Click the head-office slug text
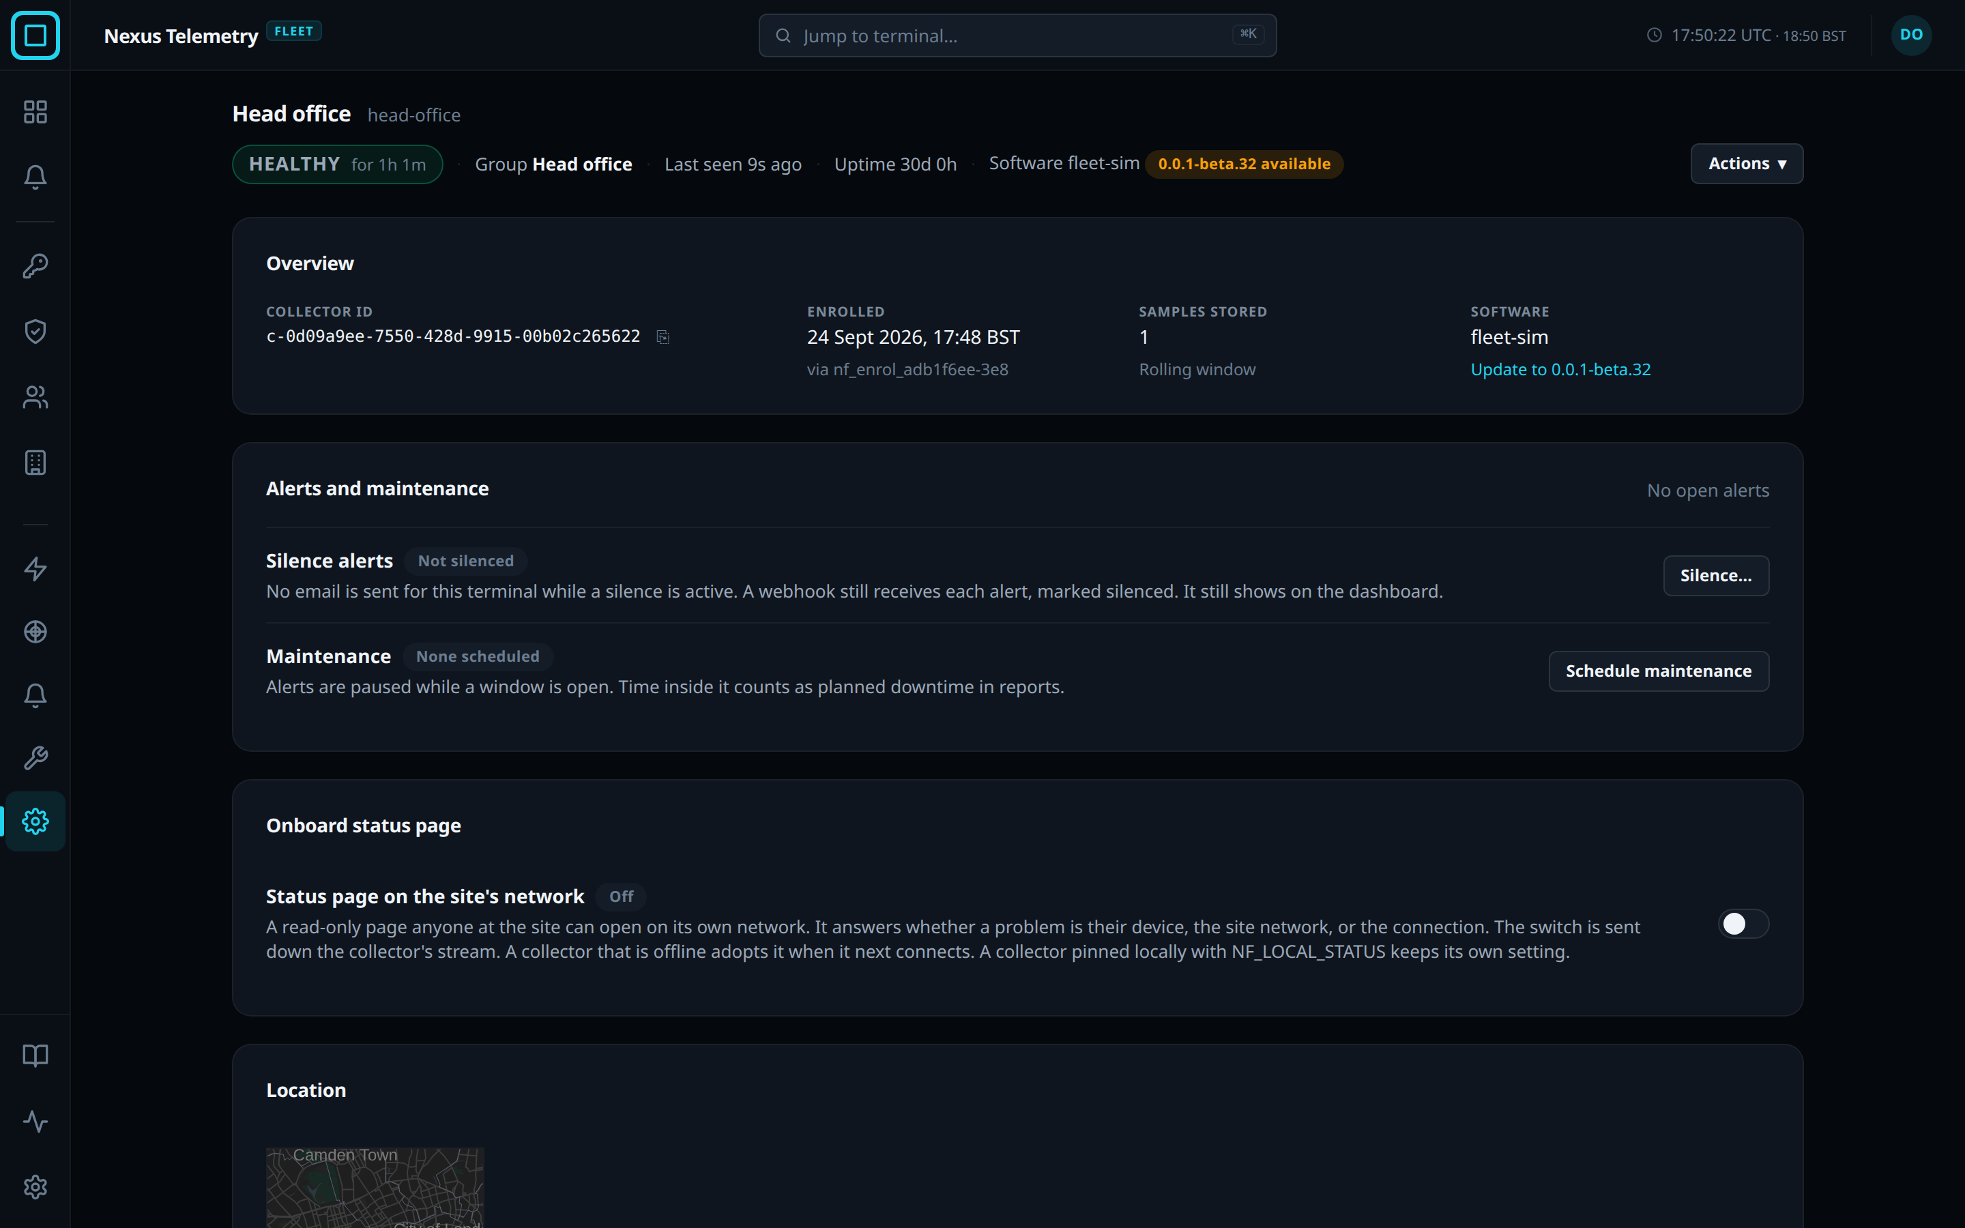This screenshot has width=1965, height=1228. click(414, 115)
